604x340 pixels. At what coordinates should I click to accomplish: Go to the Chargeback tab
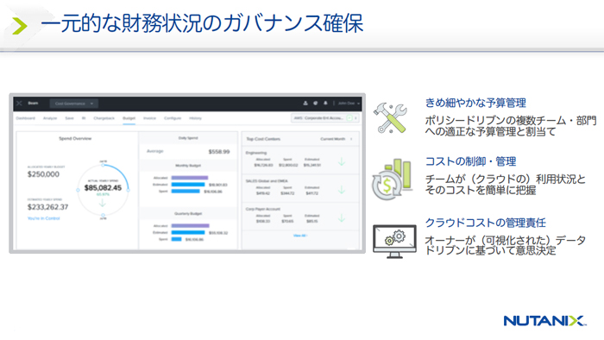coord(104,118)
